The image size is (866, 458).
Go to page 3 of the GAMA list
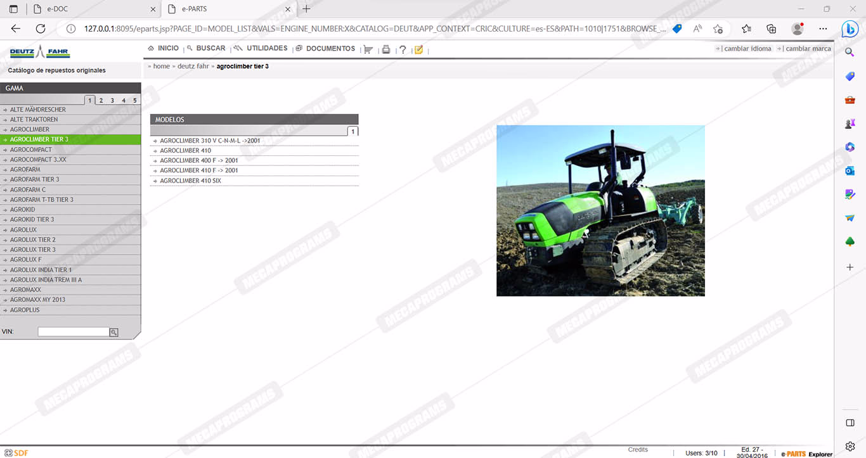112,100
